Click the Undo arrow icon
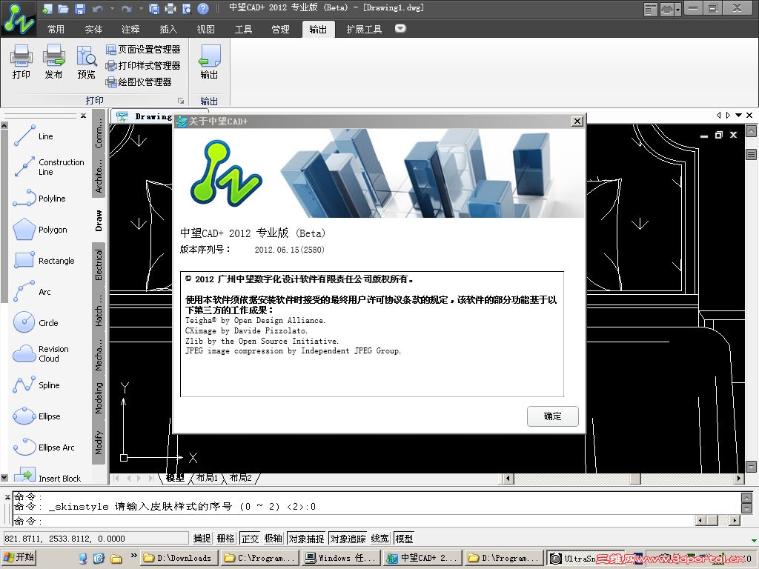This screenshot has width=759, height=569. click(97, 8)
